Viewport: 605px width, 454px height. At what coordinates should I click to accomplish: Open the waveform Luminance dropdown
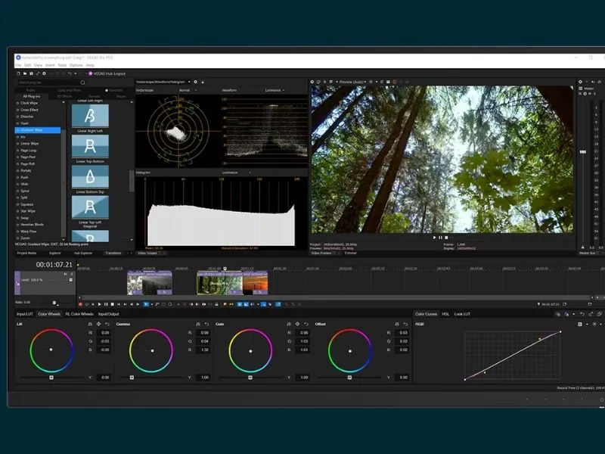[275, 90]
